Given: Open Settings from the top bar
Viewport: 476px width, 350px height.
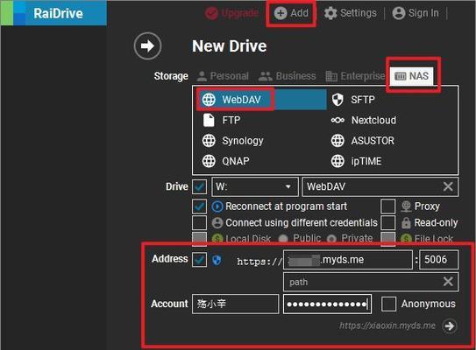Looking at the screenshot, I should pyautogui.click(x=350, y=13).
